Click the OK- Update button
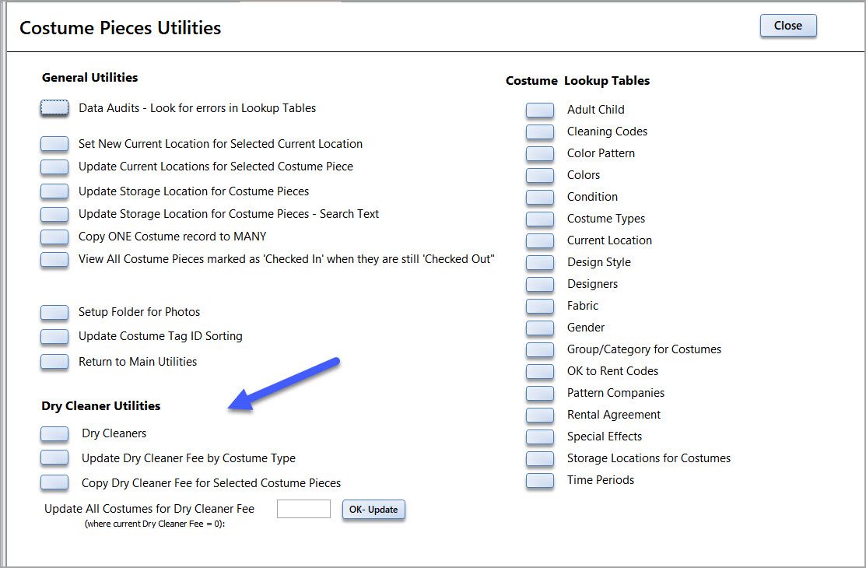 pyautogui.click(x=373, y=510)
